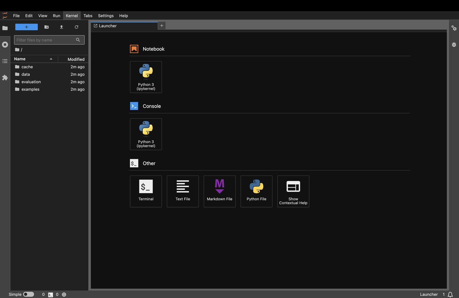Image resolution: width=459 pixels, height=298 pixels.
Task: Launch a new Terminal
Action: 146,191
